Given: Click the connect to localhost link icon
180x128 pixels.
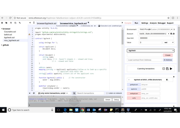Looking at the screenshot, I should click(x=20, y=23).
